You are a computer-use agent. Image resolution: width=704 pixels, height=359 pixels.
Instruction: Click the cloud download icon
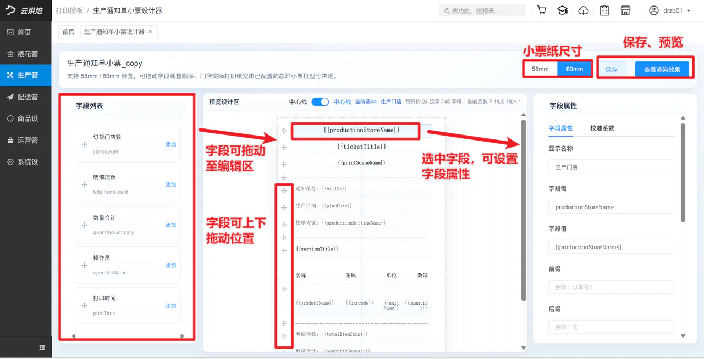[x=584, y=10]
